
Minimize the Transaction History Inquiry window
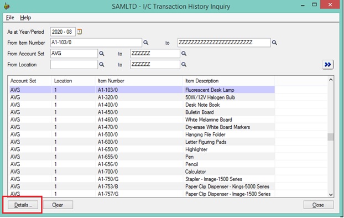point(303,6)
